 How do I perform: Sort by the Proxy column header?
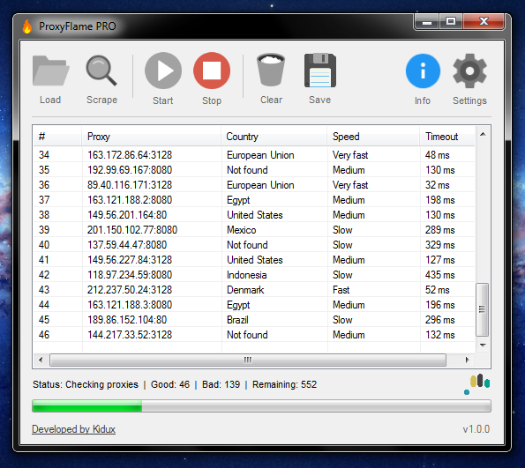[152, 137]
